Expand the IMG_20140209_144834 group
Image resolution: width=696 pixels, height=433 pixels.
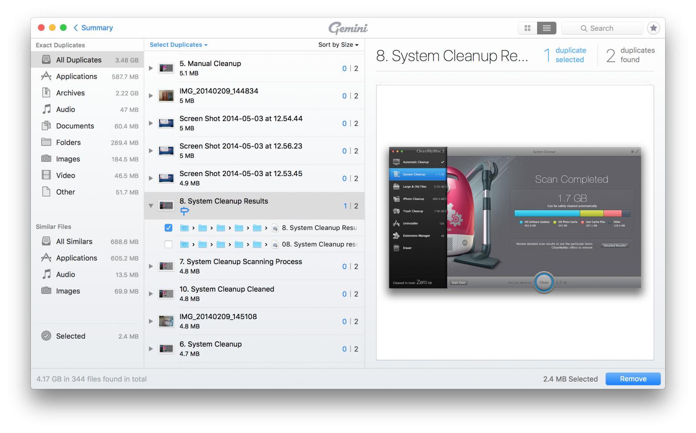[151, 96]
